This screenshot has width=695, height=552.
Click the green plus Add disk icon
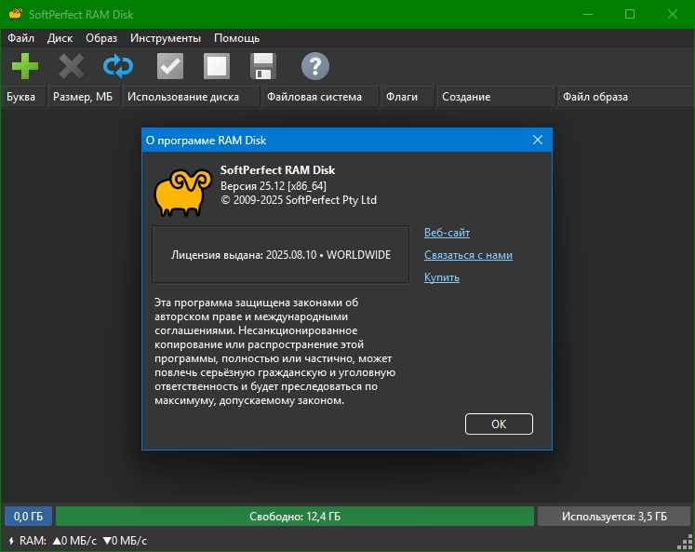tap(25, 66)
